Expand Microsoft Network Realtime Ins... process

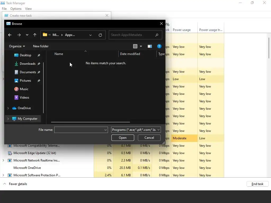pyautogui.click(x=3, y=160)
